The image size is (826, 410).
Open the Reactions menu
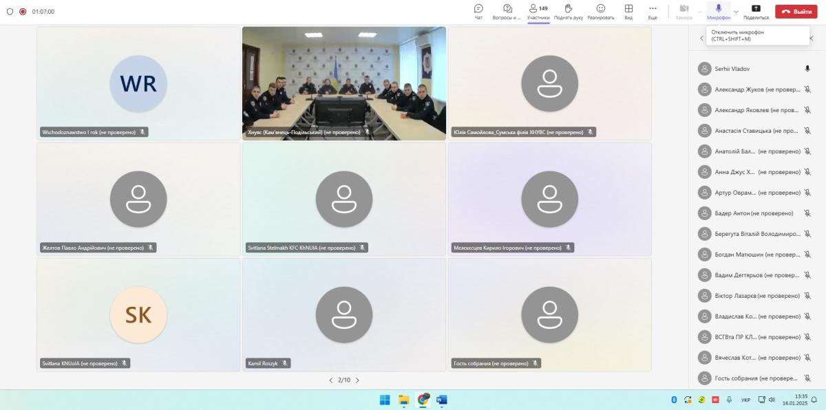(x=600, y=11)
